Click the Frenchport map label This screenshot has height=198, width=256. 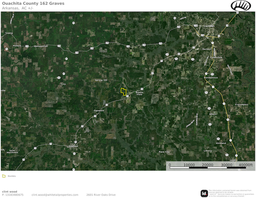click(242, 104)
